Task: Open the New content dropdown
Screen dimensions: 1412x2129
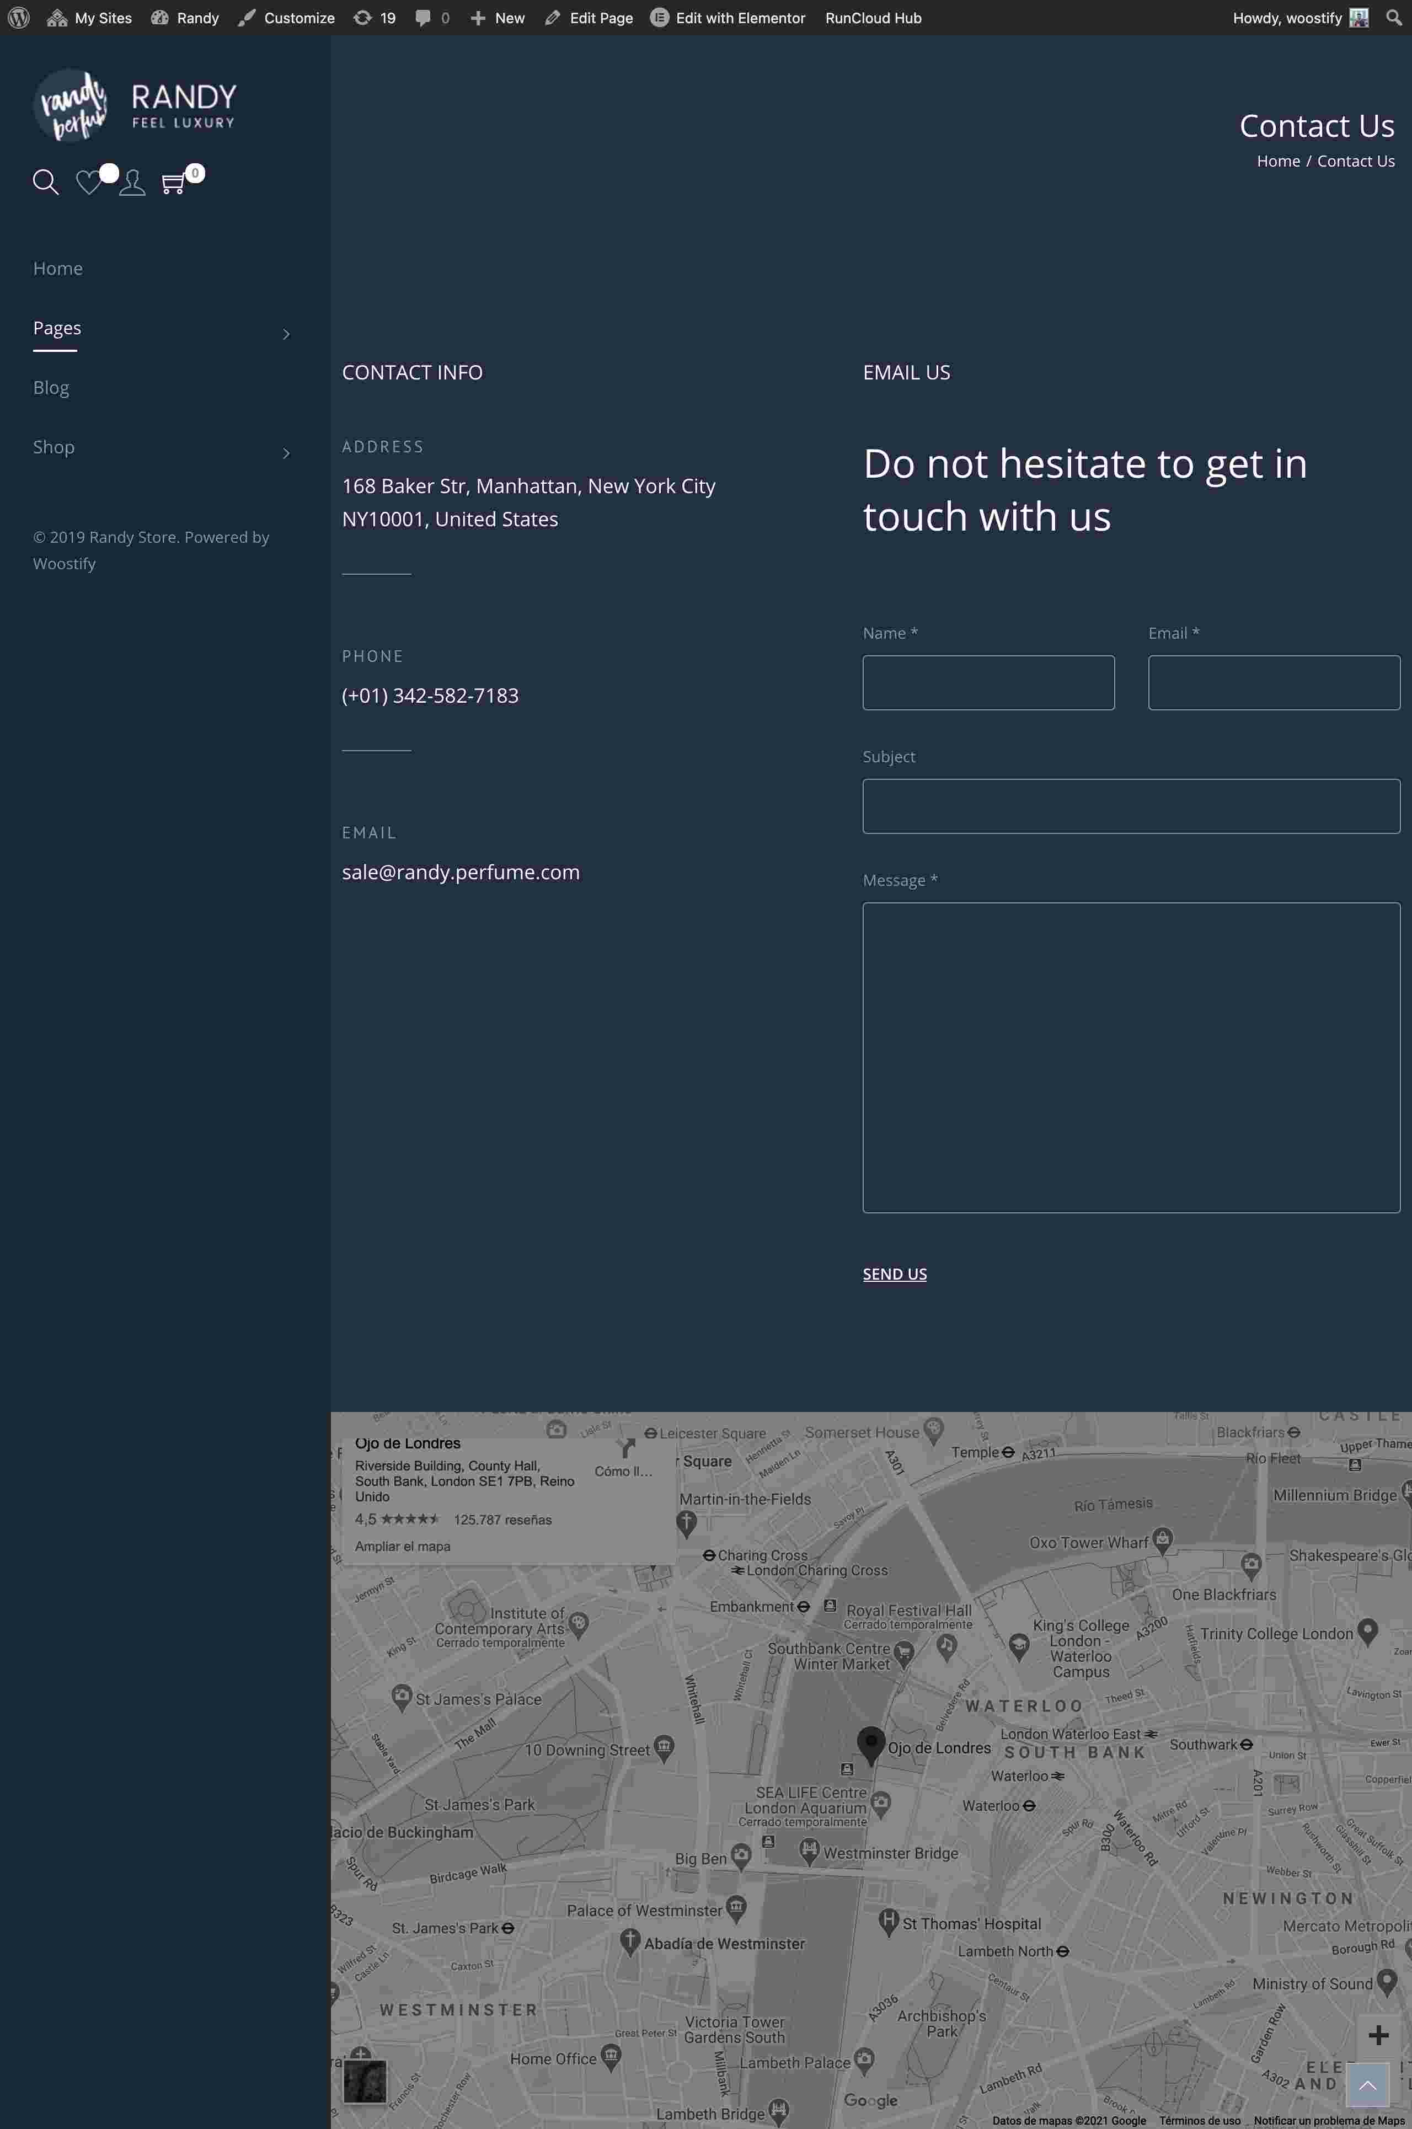Action: [498, 18]
